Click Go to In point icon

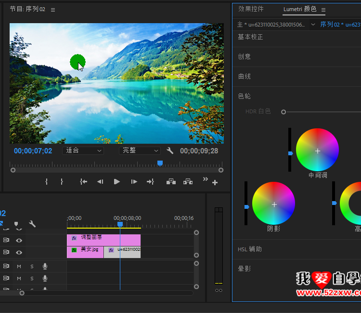[84, 182]
